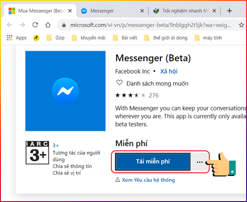This screenshot has width=247, height=202.
Task: Click the 276 ratings count
Action: pyautogui.click(x=154, y=95)
